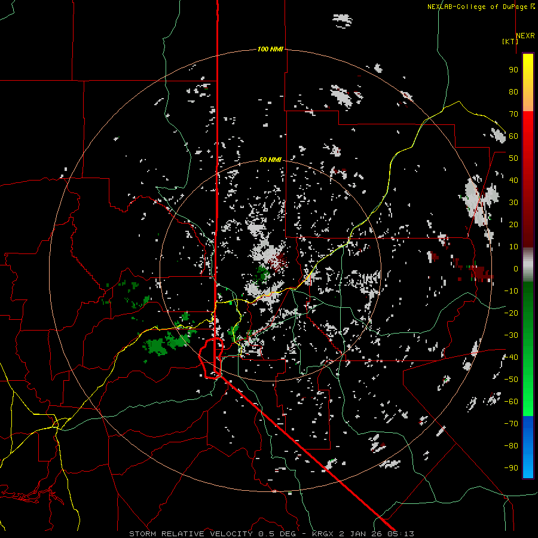
Task: Click the 60 value on velocity scale
Action: click(x=513, y=136)
